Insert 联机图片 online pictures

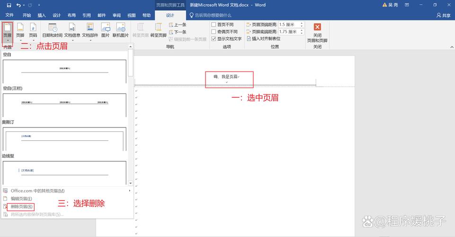coord(120,30)
